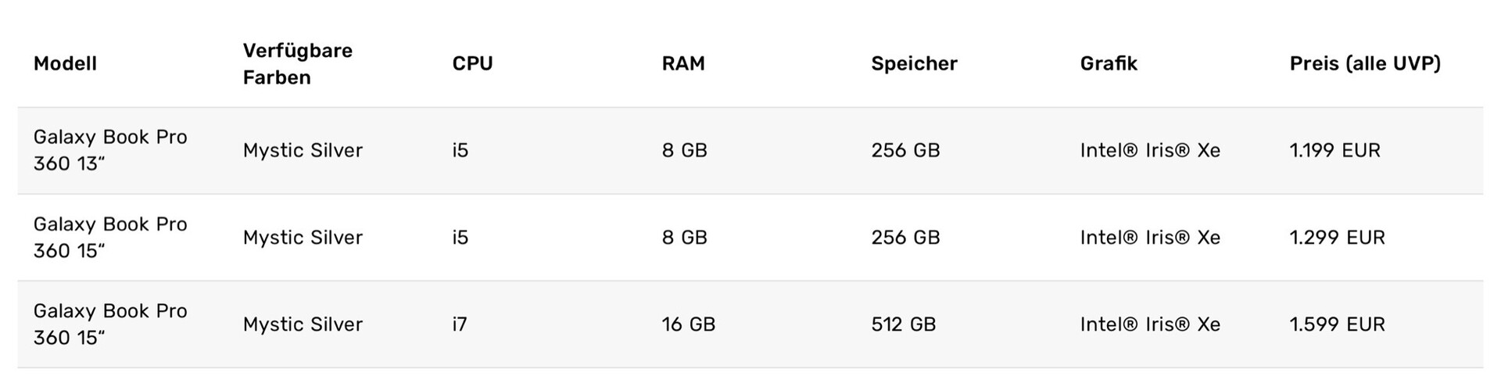This screenshot has width=1501, height=387.
Task: Click Mystic Silver in the last row
Action: click(x=303, y=324)
